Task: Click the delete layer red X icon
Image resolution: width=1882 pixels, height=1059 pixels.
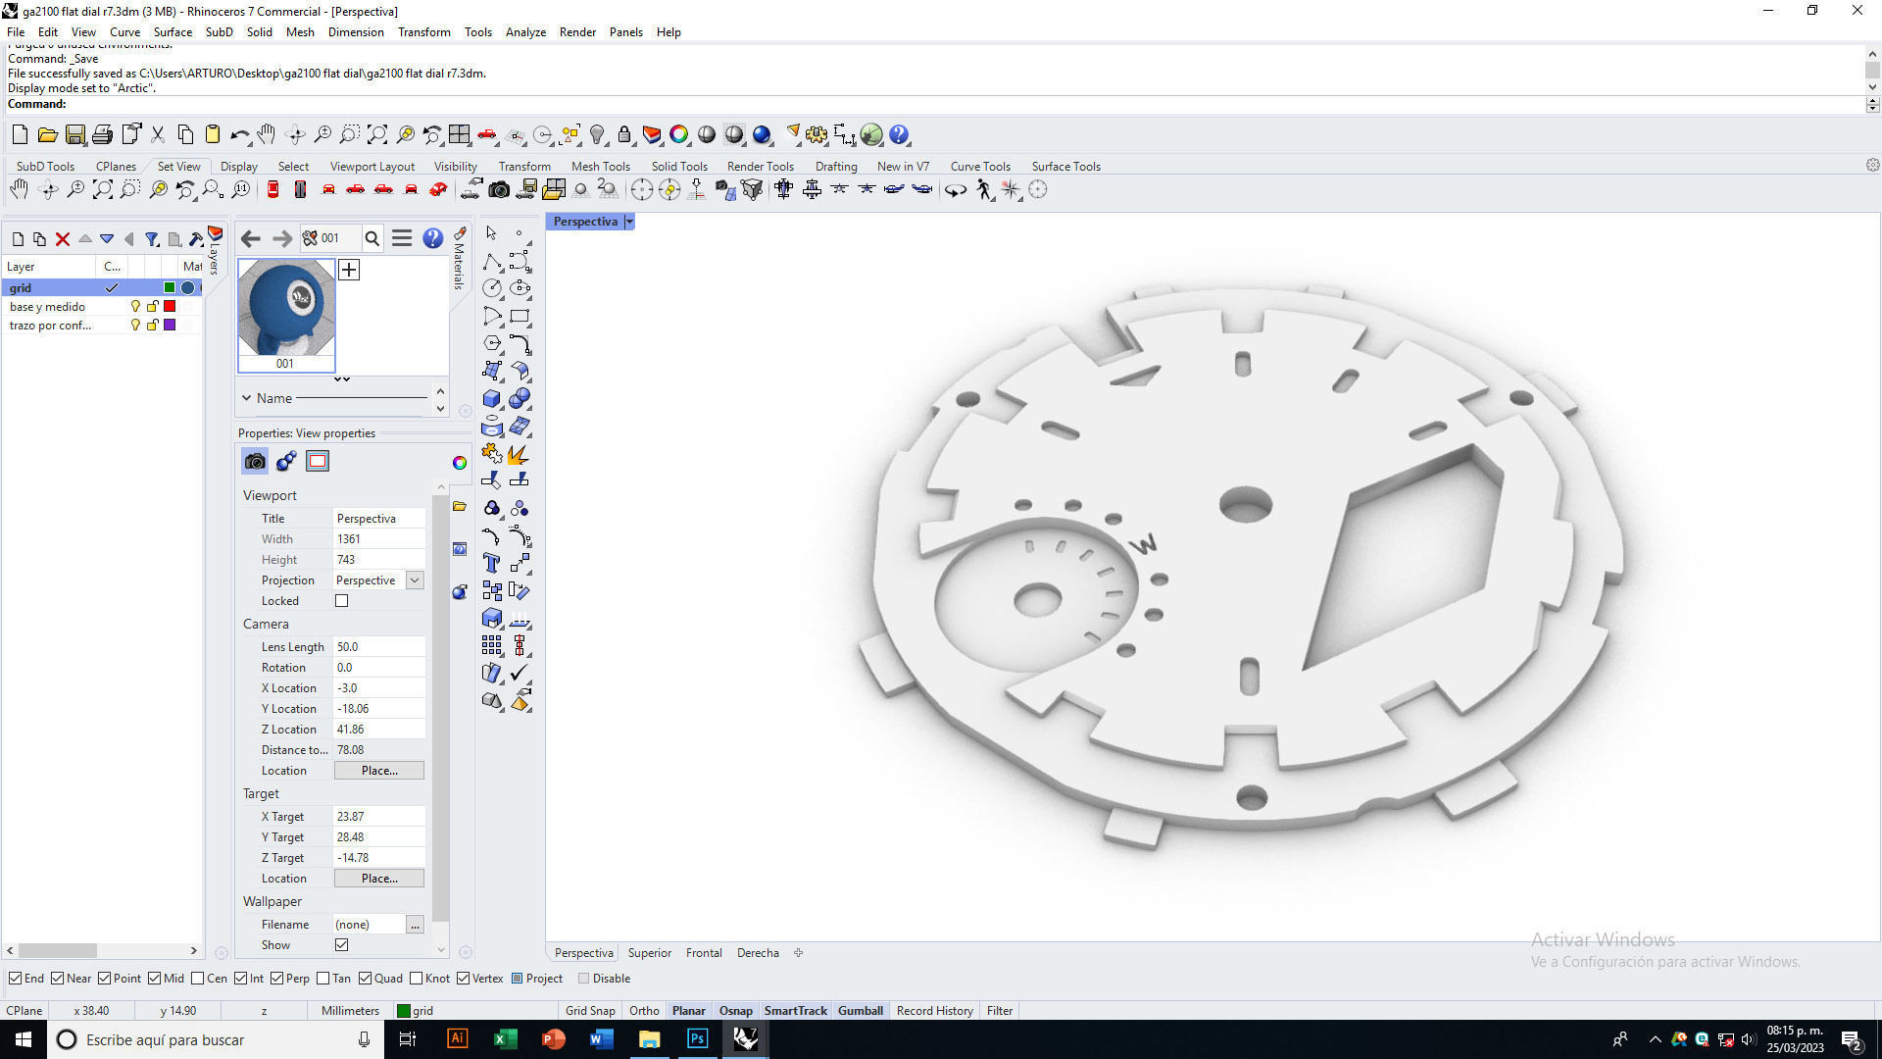Action: (63, 238)
